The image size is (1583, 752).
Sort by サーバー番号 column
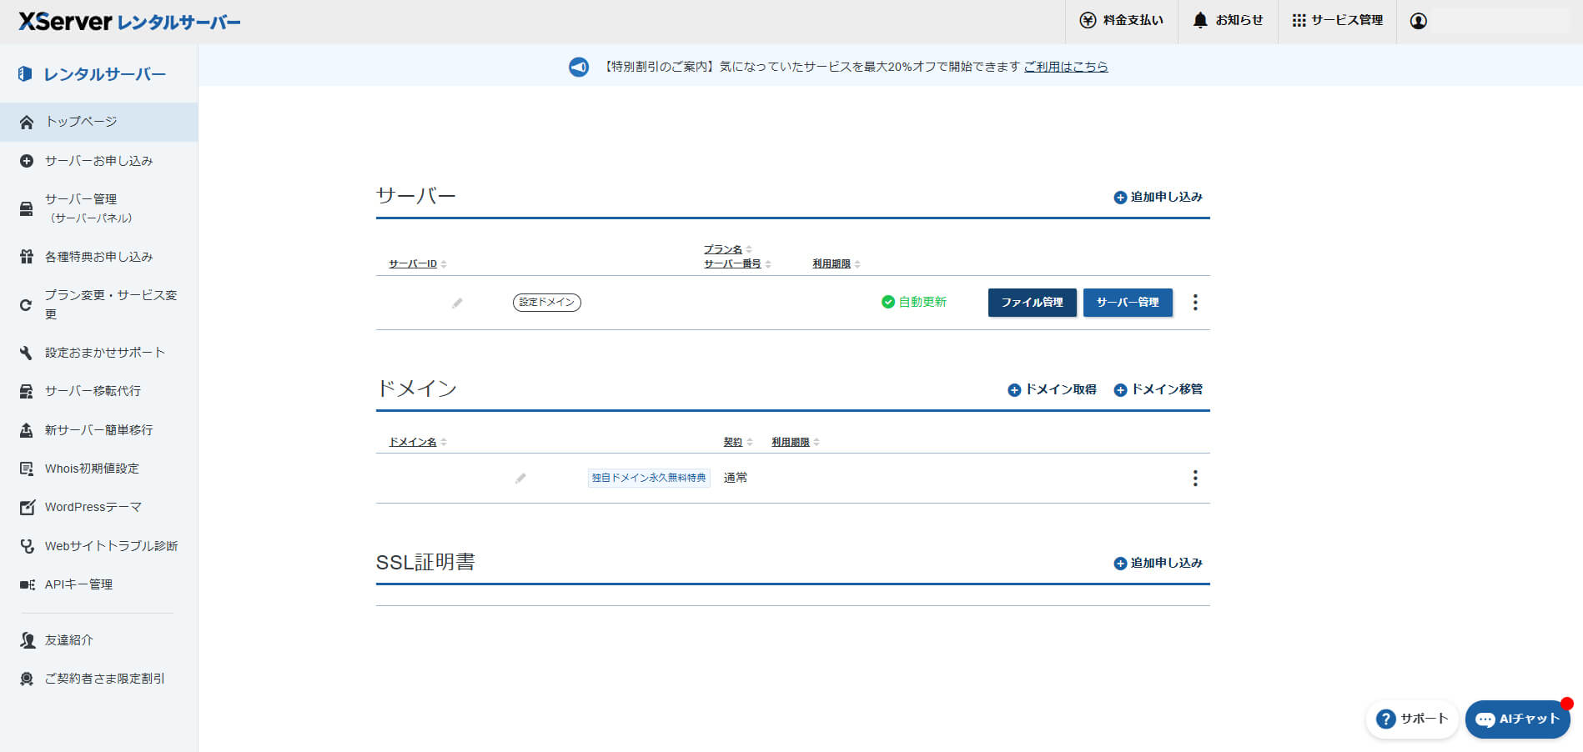point(737,263)
